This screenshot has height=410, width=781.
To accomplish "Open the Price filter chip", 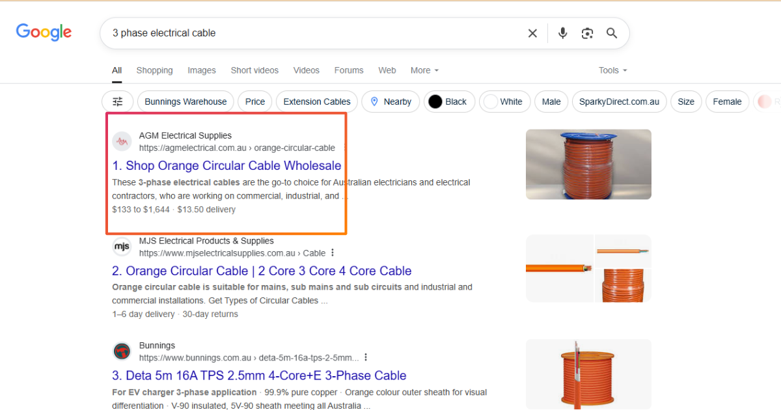I will click(255, 102).
